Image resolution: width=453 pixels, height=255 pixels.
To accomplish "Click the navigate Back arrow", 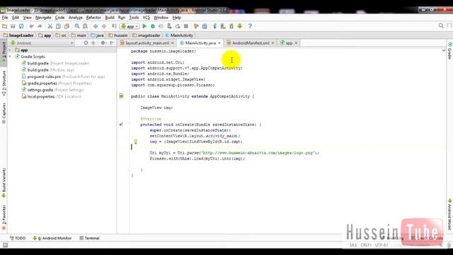I will coord(96,26).
